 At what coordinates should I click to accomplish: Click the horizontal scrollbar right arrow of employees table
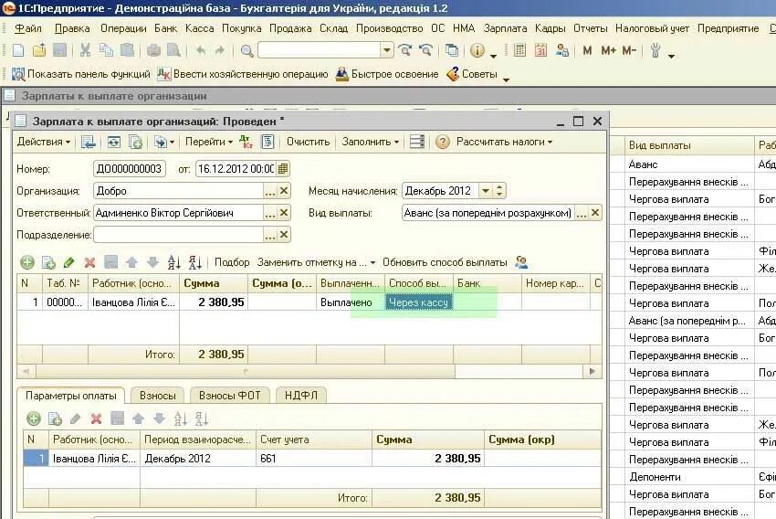pyautogui.click(x=592, y=371)
